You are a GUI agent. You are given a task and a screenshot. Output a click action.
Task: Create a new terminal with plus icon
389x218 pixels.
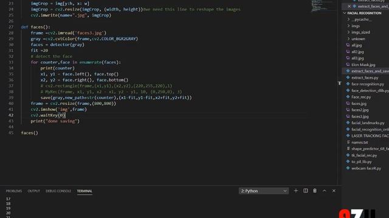pos(296,191)
